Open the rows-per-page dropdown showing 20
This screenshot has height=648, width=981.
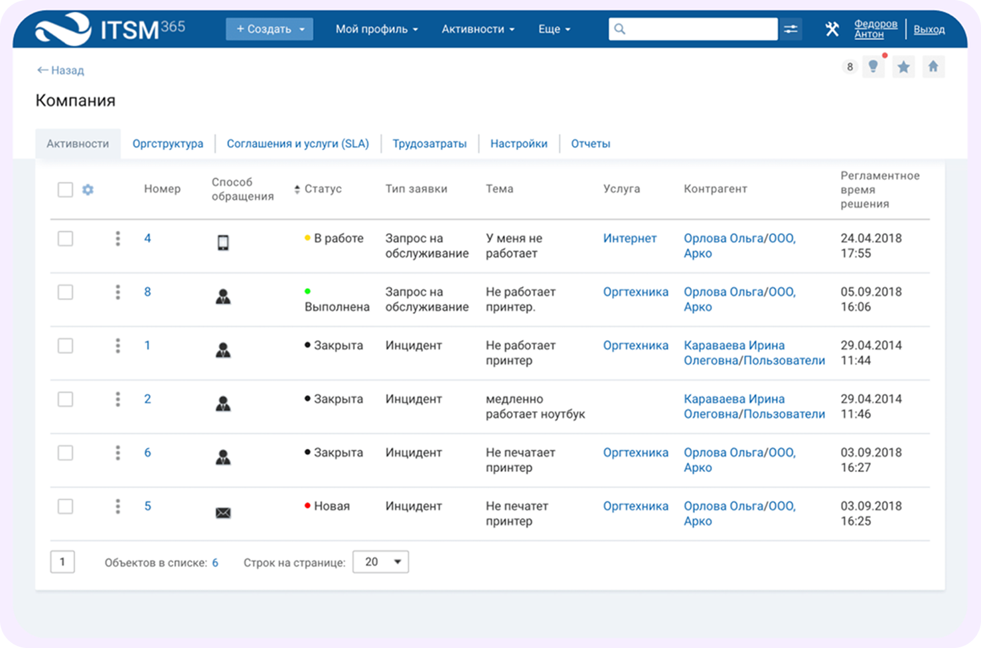pyautogui.click(x=380, y=561)
